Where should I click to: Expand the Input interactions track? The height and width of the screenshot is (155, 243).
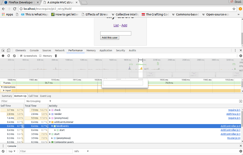pos(4,91)
